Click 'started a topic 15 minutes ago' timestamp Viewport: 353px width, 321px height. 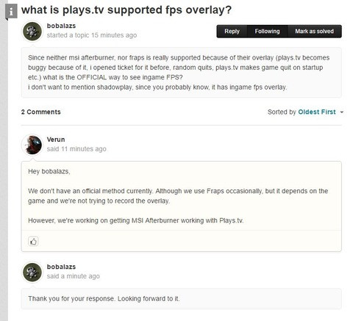coord(92,35)
